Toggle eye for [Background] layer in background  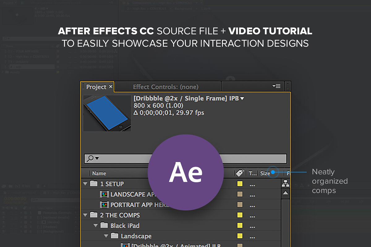4,232
